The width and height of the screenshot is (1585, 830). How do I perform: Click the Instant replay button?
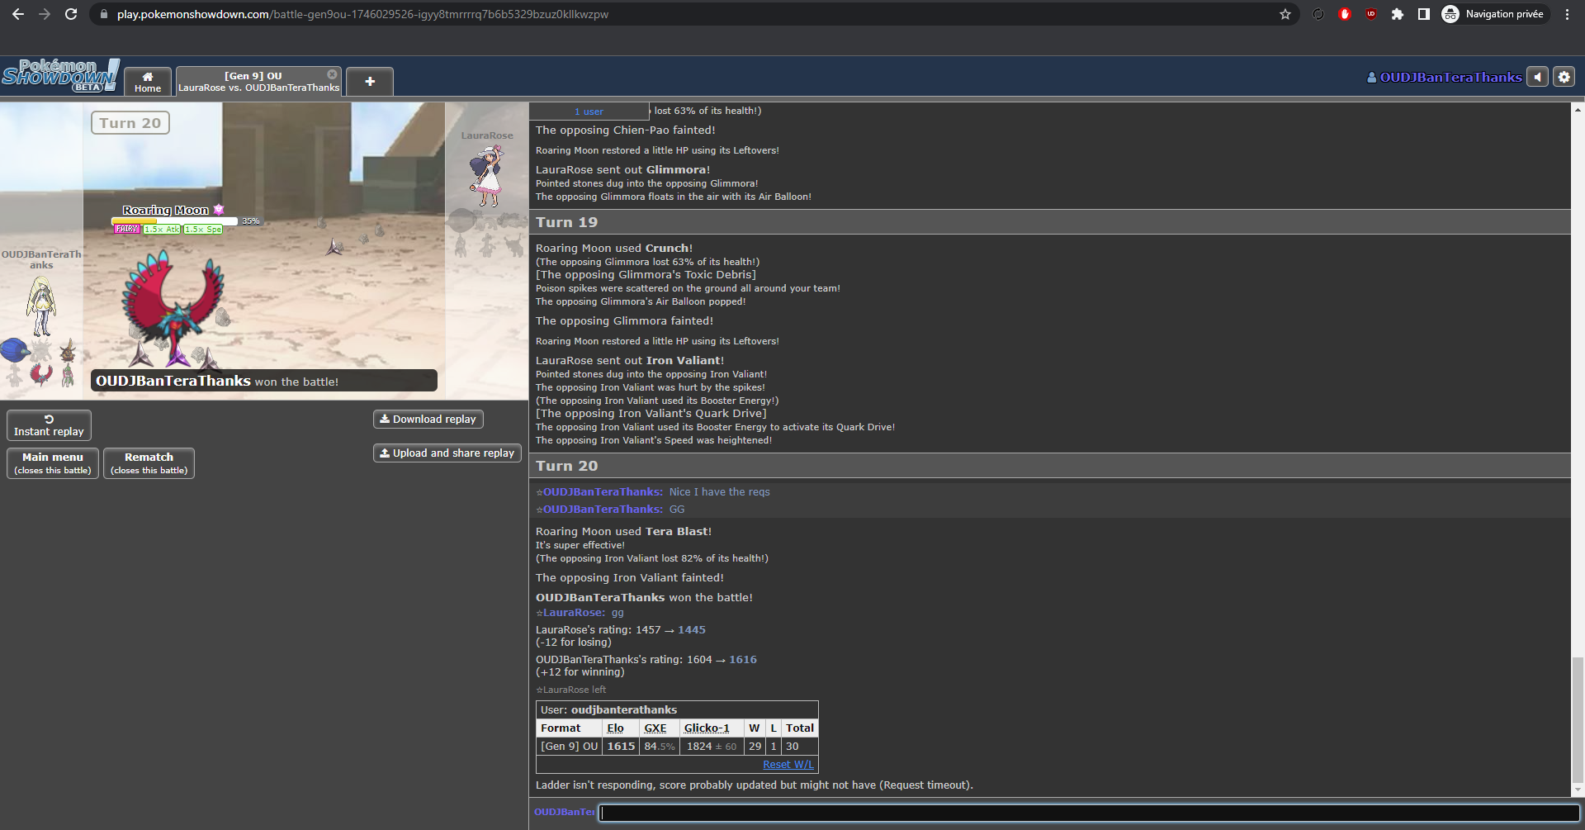(x=49, y=425)
